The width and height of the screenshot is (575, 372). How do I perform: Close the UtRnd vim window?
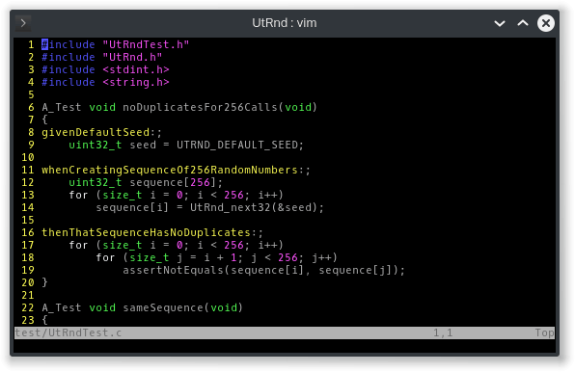546,23
